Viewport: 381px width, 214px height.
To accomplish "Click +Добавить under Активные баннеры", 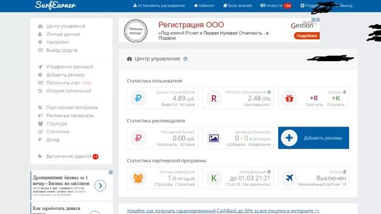I will (x=236, y=144).
